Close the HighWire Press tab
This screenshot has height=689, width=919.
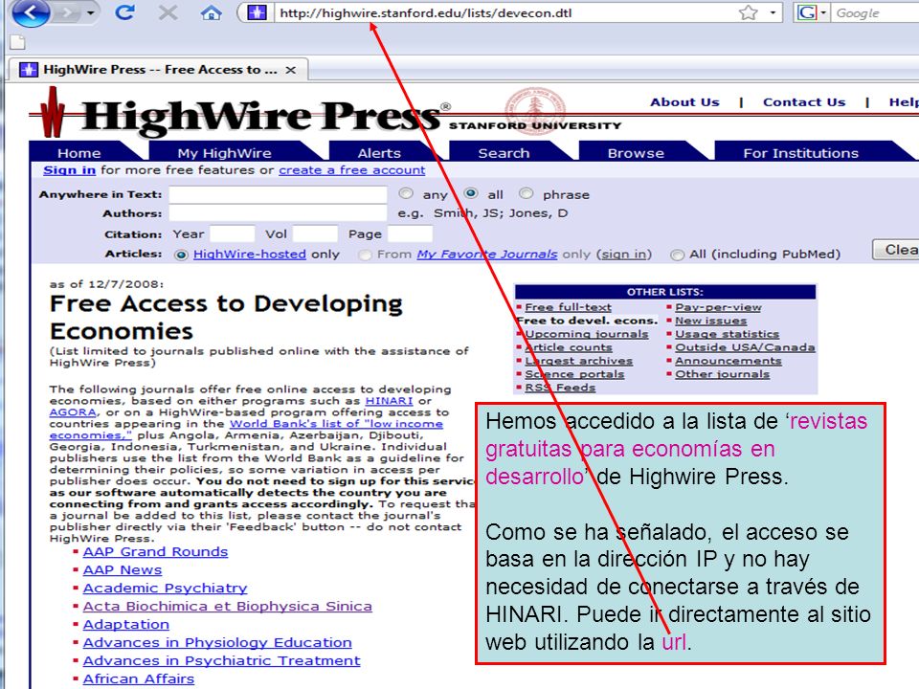pyautogui.click(x=290, y=70)
